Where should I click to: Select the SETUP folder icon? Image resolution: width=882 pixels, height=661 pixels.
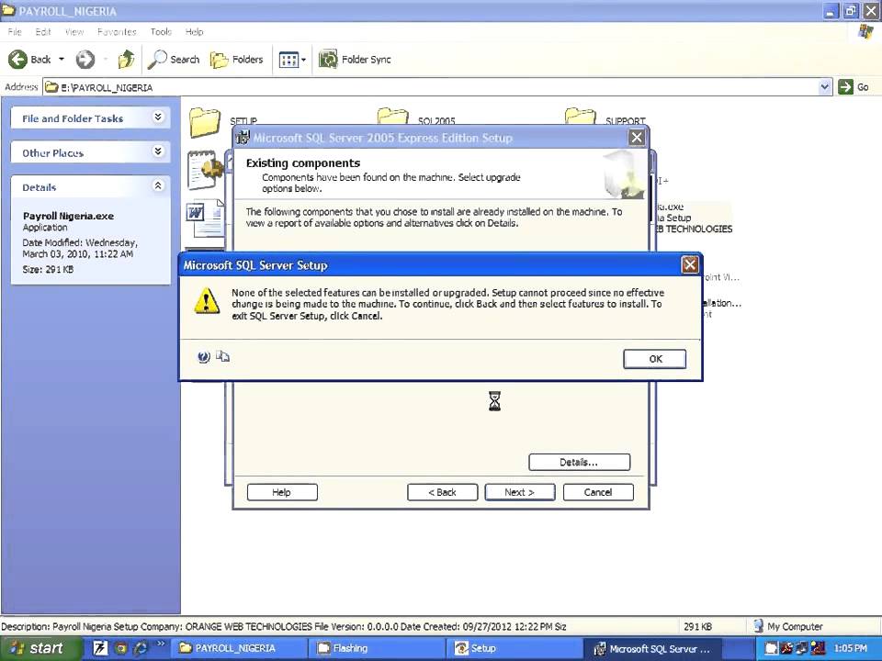click(x=204, y=122)
